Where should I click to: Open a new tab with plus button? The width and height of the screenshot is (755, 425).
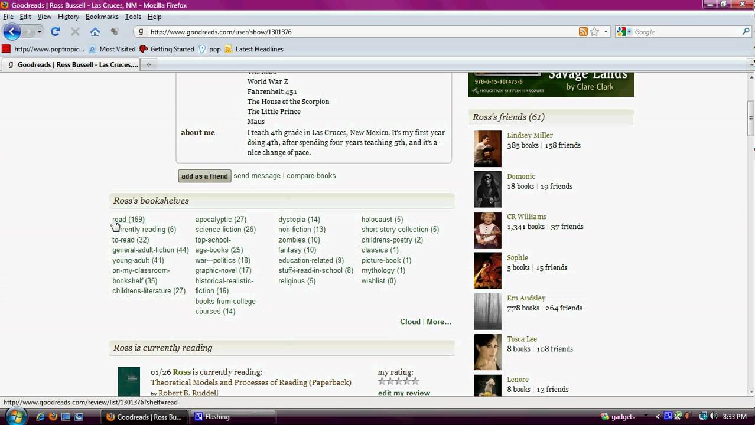(149, 64)
